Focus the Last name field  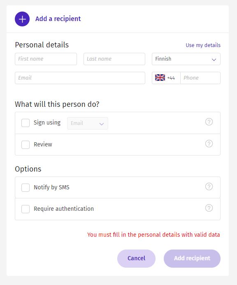[x=114, y=59]
